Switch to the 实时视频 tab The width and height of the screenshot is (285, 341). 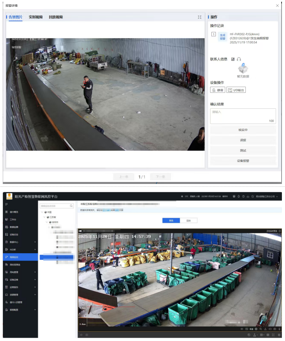coord(35,17)
